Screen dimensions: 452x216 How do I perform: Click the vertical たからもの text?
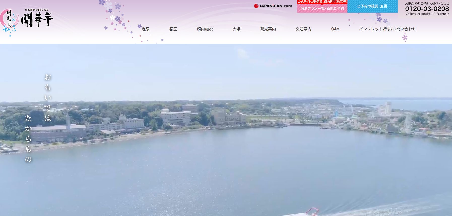(28, 138)
